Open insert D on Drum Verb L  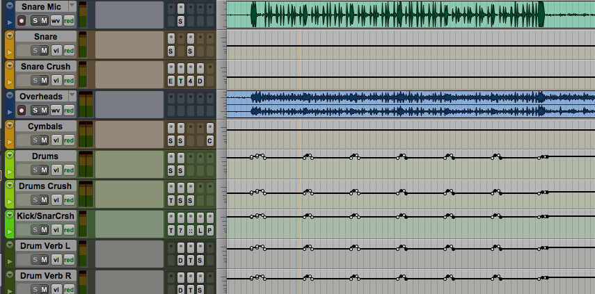click(180, 260)
